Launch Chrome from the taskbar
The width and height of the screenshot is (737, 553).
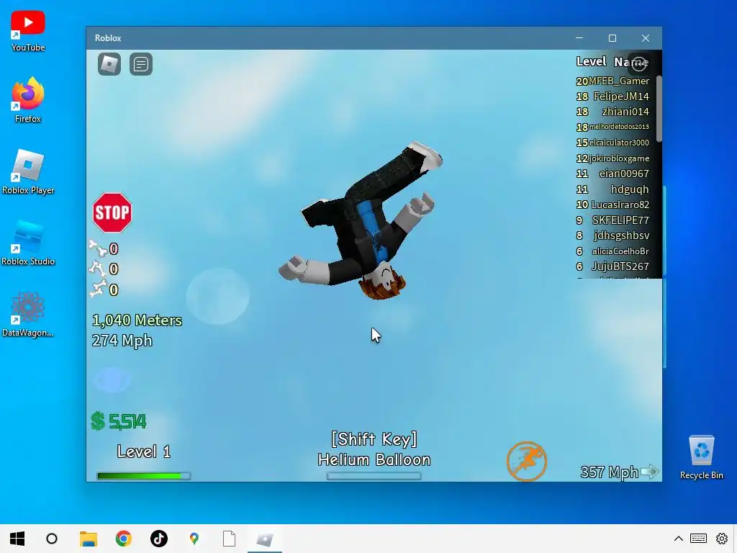pos(123,539)
